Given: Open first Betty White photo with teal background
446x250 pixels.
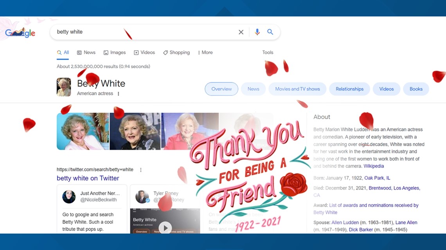Looking at the screenshot, I should tap(83, 131).
